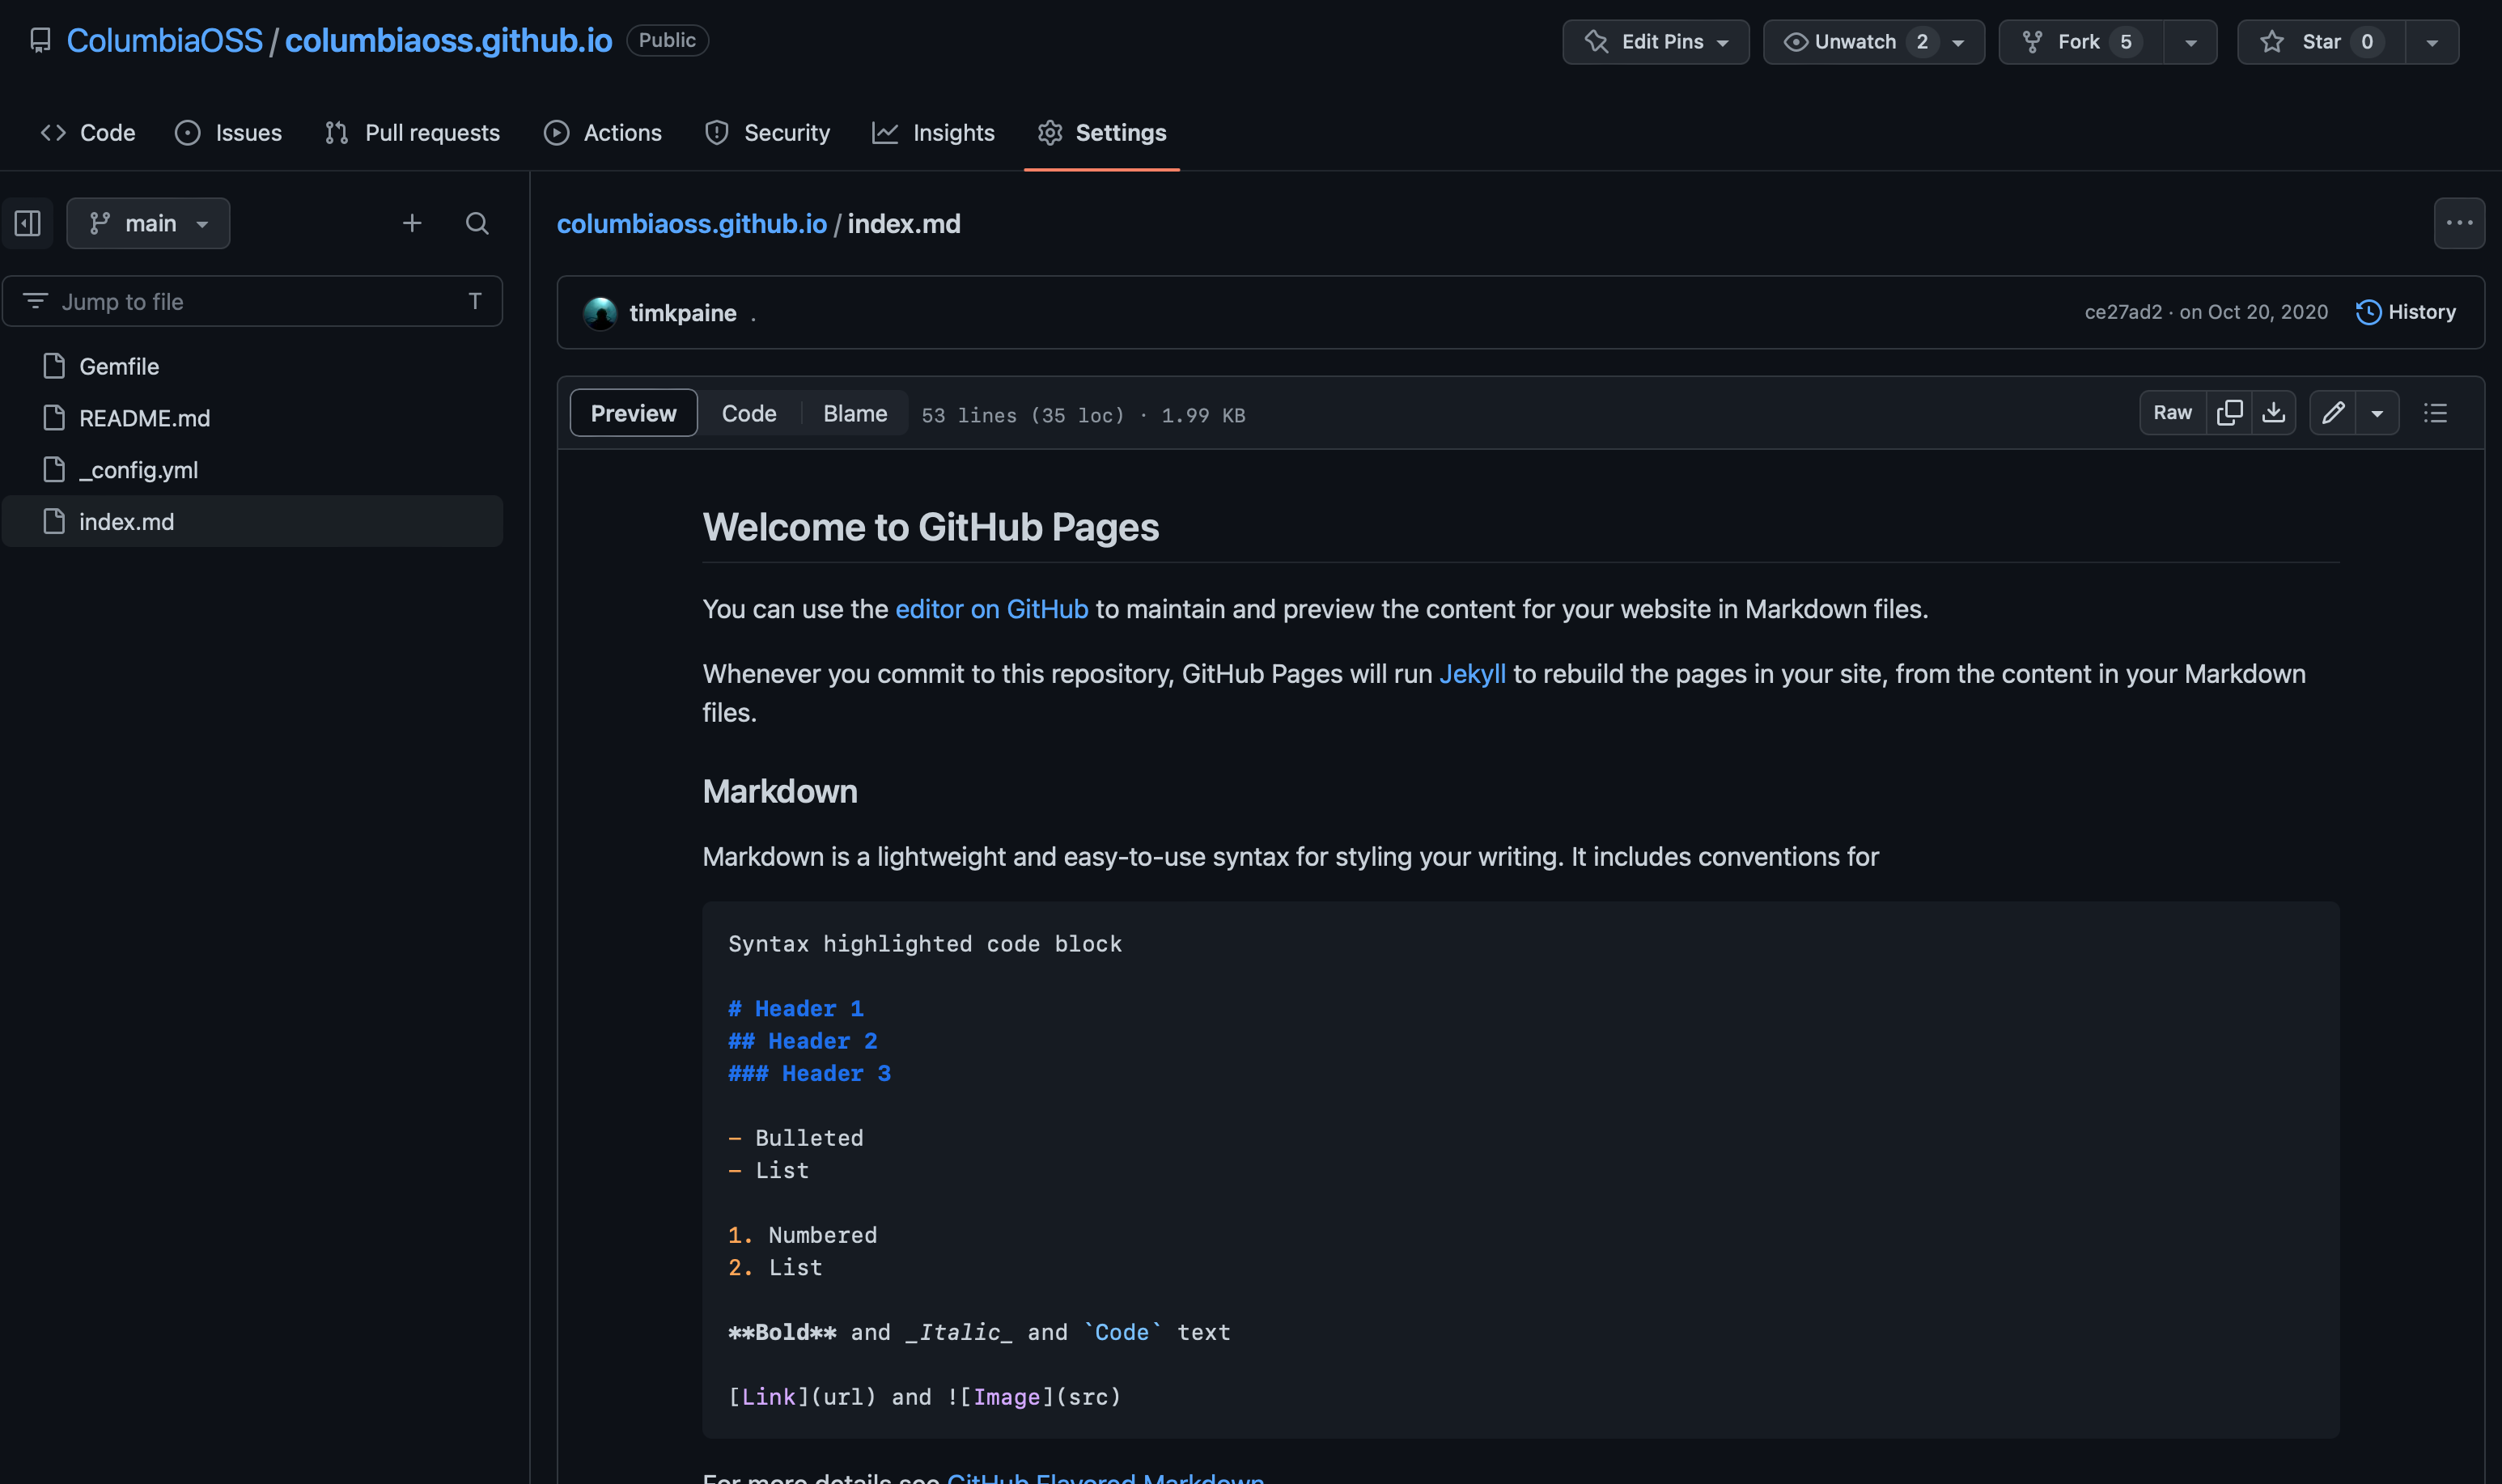Screen dimensions: 2502x1484
Task: Open the History clock link
Action: coord(2405,312)
